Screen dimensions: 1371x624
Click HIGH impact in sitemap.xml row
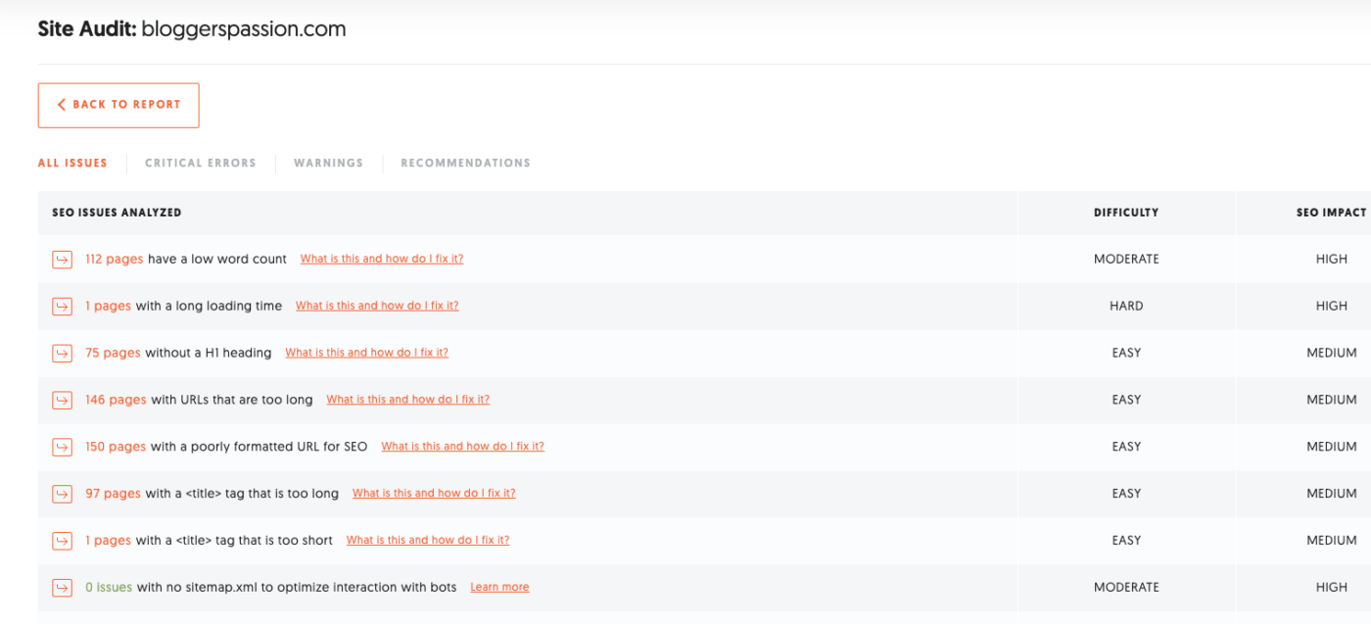click(x=1332, y=588)
